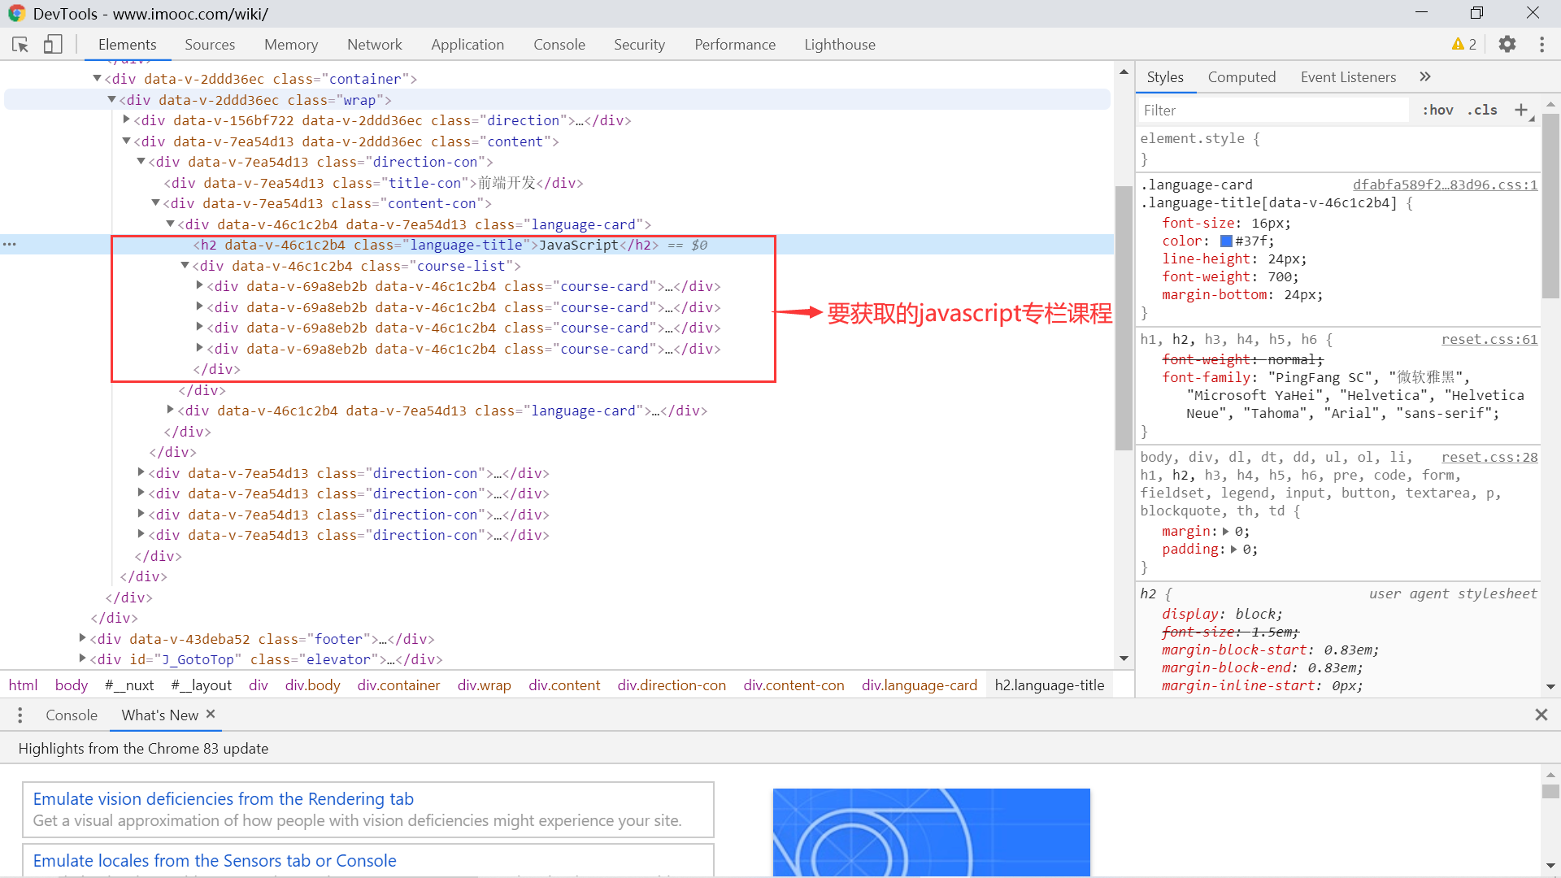
Task: Open the drawer three-dot menu
Action: click(x=20, y=715)
